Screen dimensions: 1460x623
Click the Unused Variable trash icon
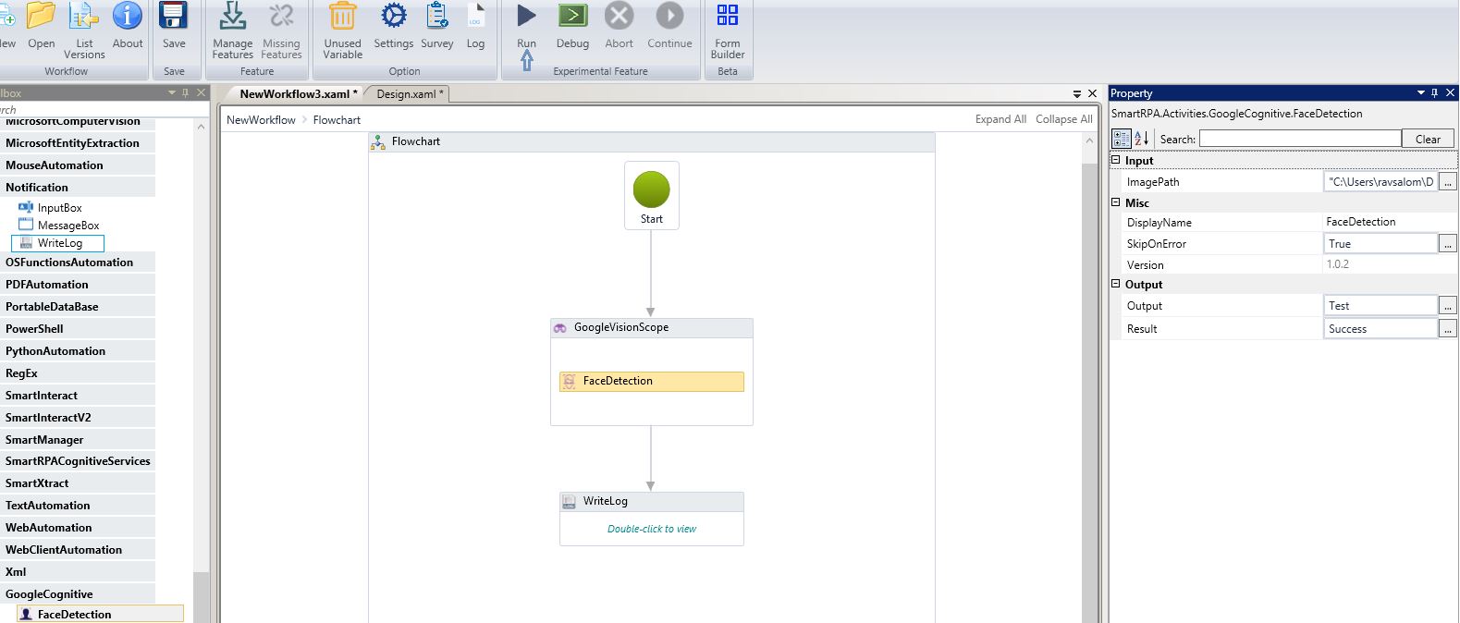(x=342, y=17)
